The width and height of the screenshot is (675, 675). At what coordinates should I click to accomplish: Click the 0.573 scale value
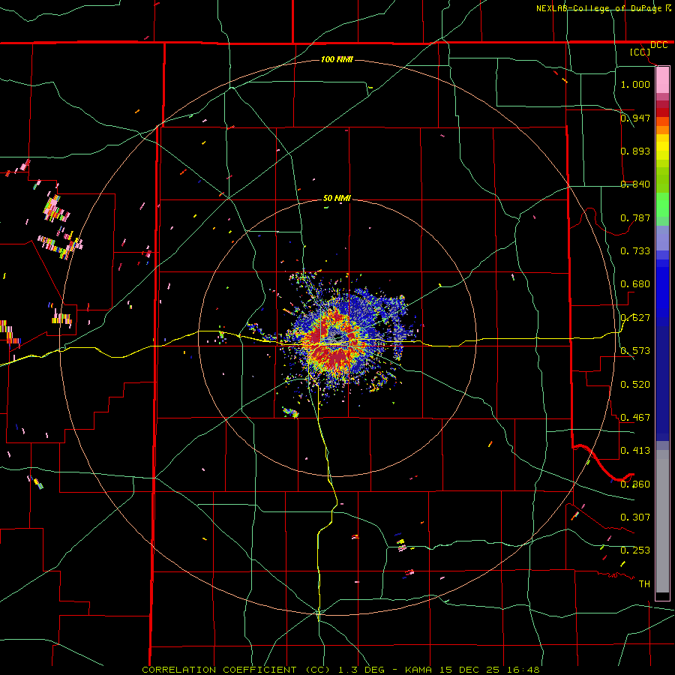pos(635,351)
